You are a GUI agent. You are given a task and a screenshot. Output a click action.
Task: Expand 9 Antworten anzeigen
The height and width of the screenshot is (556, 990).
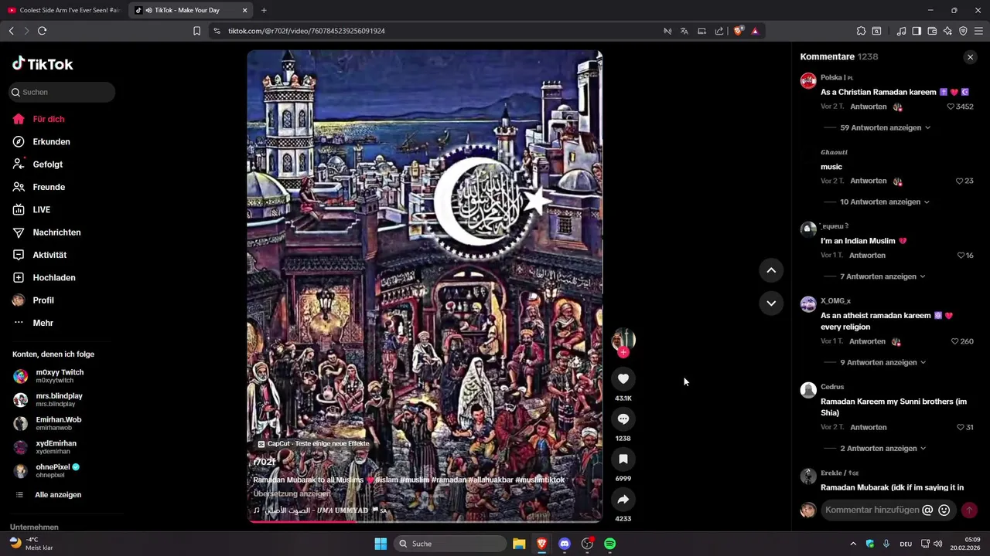click(x=882, y=362)
